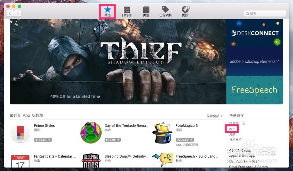This screenshot has height=171, width=293.
Task: Open the FreeSpeech promo tile
Action: (x=255, y=90)
